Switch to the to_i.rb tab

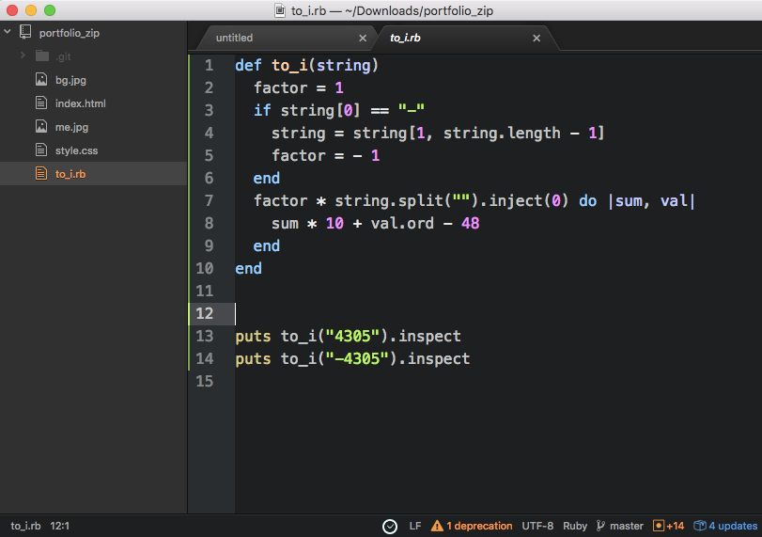click(405, 38)
